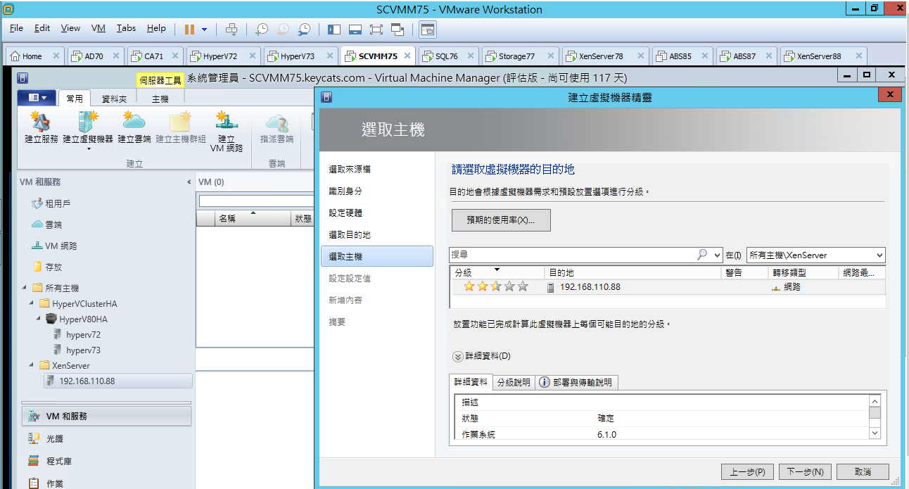Collapse the XenServer folder node
The height and width of the screenshot is (489, 909).
32,365
